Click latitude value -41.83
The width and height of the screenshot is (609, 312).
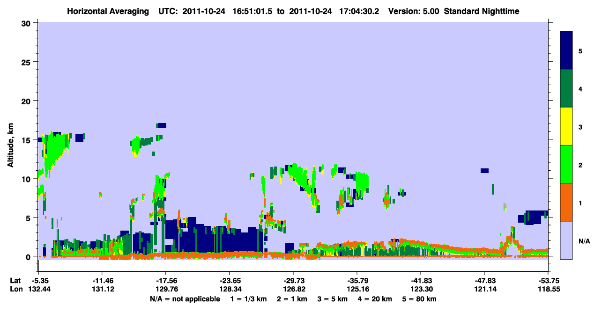pyautogui.click(x=421, y=281)
